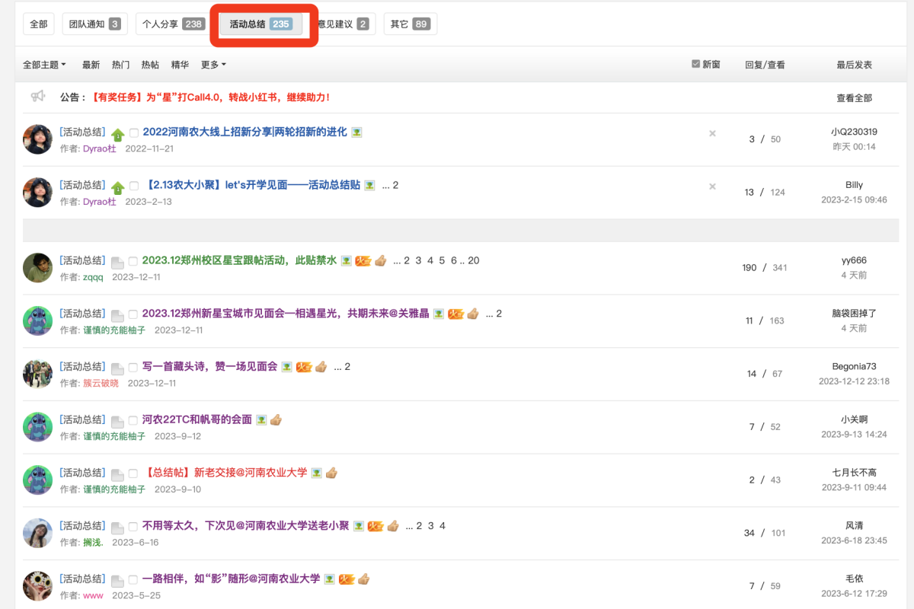Viewport: 914px width, 609px height.
Task: Tick checkbox for 2022河南农大线上招新分享 thread
Action: tap(133, 133)
